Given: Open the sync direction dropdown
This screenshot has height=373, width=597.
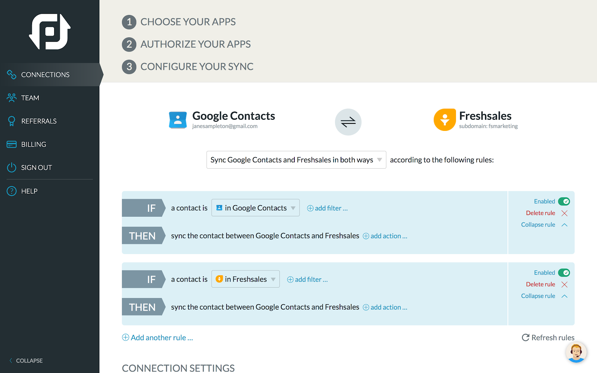Looking at the screenshot, I should [296, 160].
